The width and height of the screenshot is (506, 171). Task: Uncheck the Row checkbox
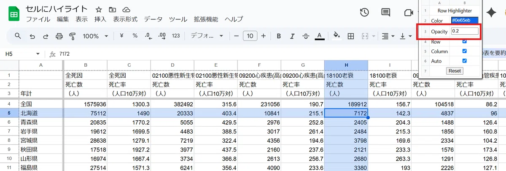click(464, 41)
